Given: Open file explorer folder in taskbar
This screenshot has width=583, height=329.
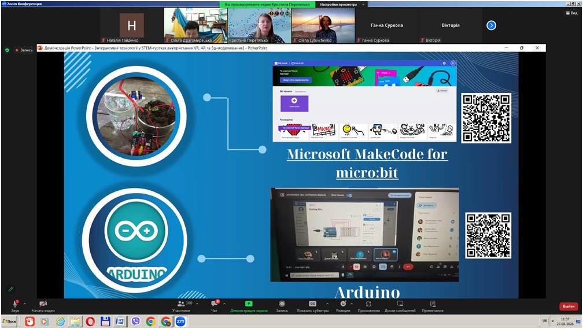Looking at the screenshot, I should 75,321.
